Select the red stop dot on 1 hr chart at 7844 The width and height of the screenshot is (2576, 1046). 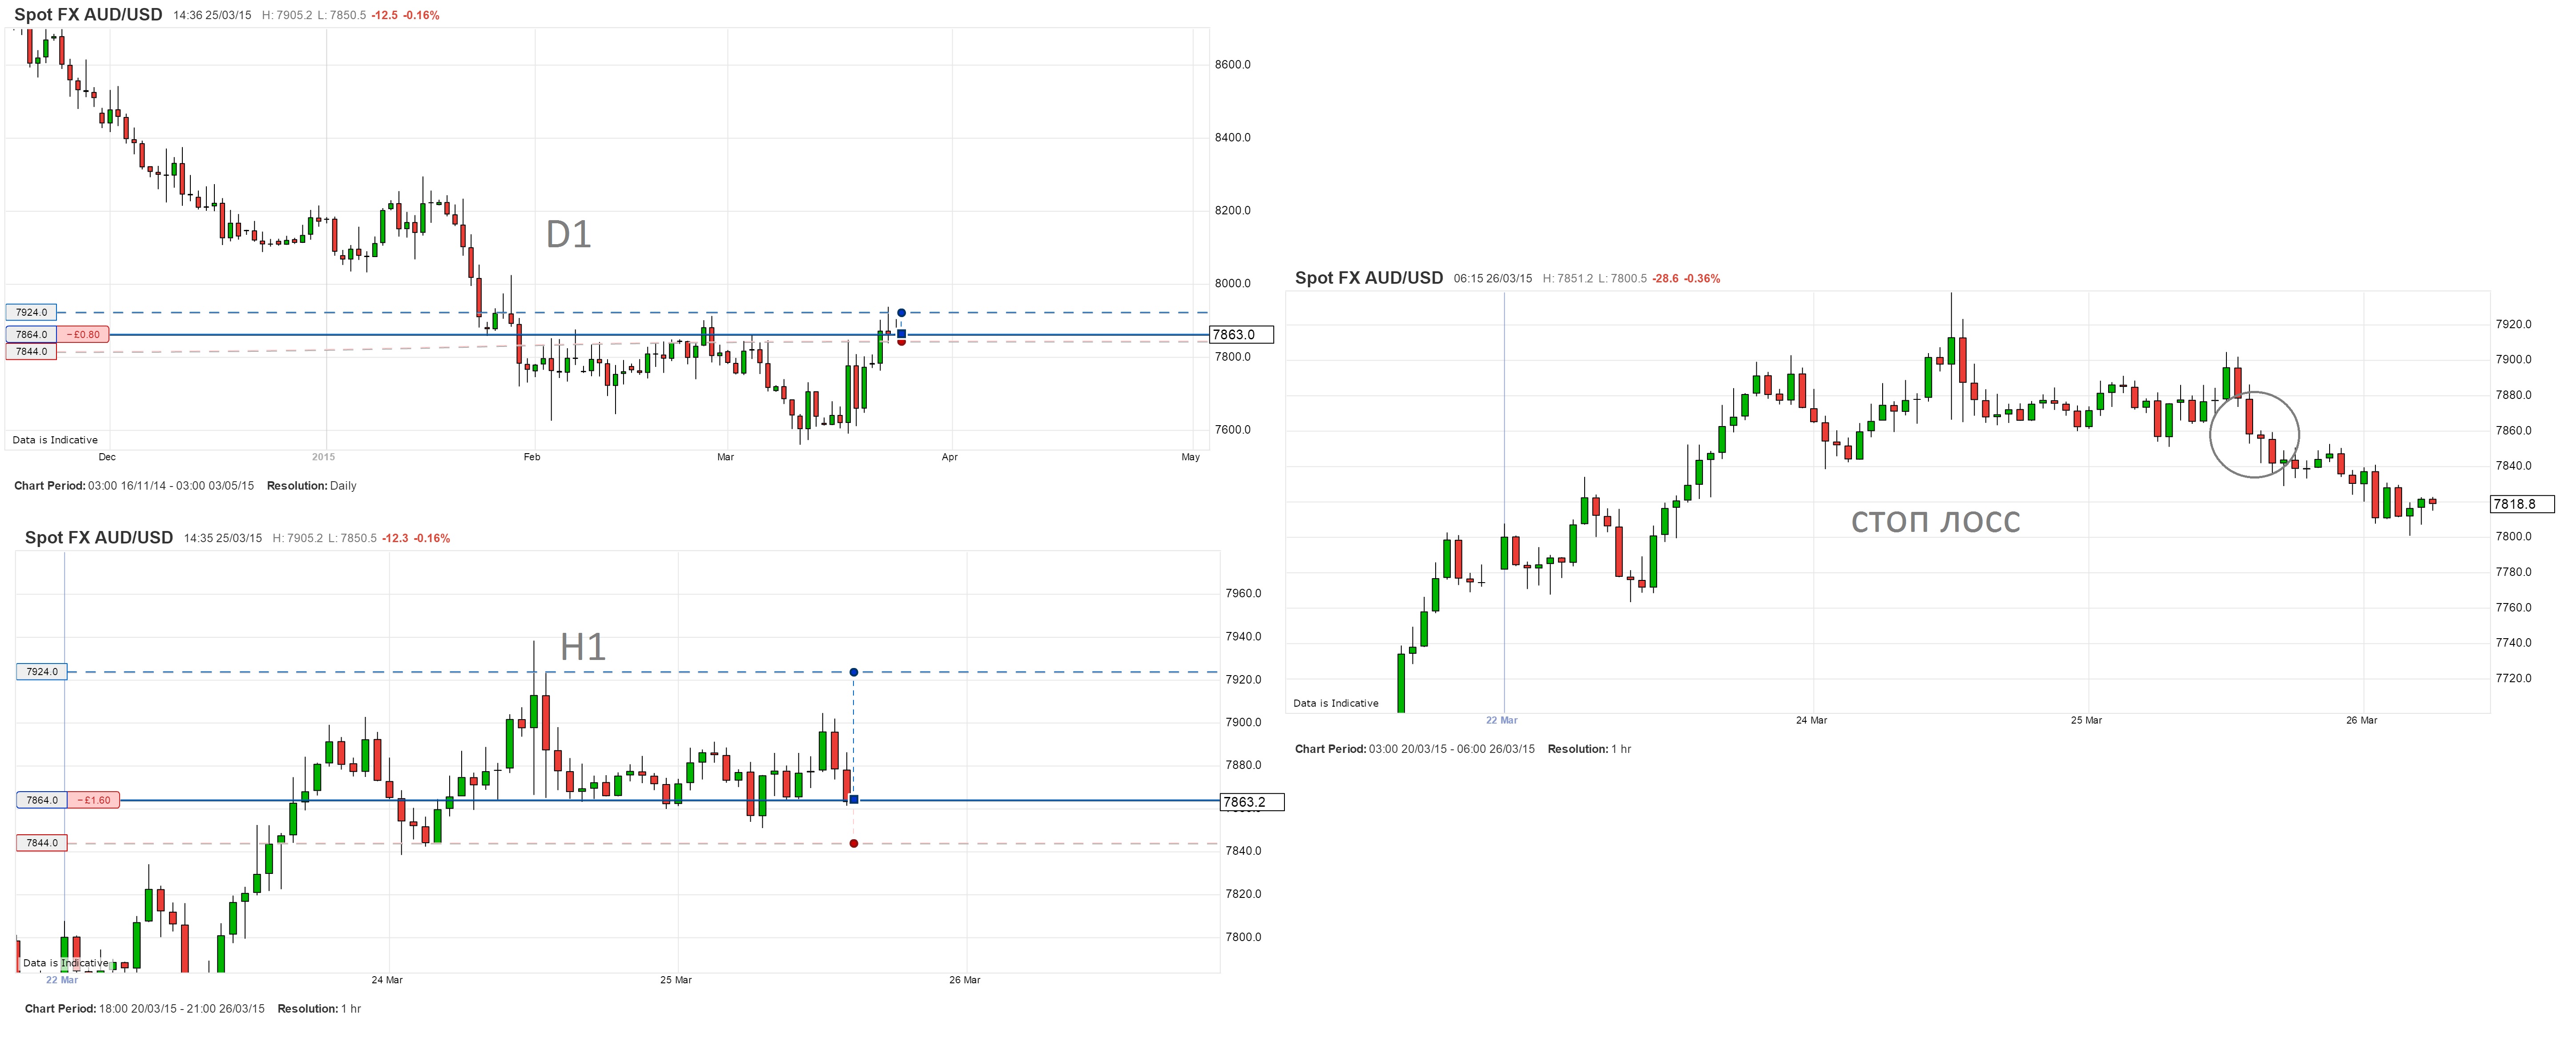point(853,844)
